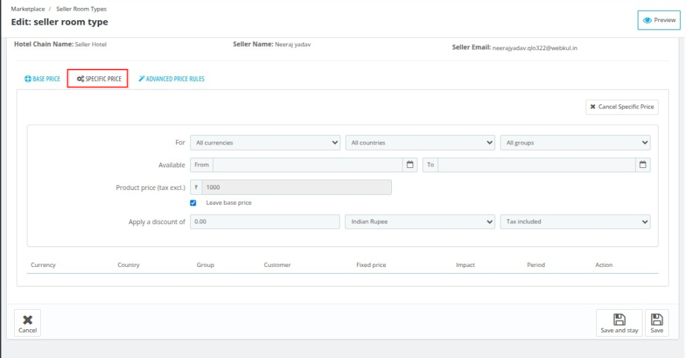Open the Tax included dropdown

[x=575, y=221]
